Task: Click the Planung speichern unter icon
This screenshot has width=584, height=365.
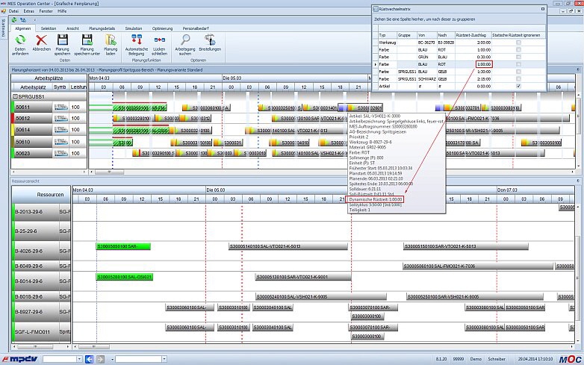Action: coord(87,40)
